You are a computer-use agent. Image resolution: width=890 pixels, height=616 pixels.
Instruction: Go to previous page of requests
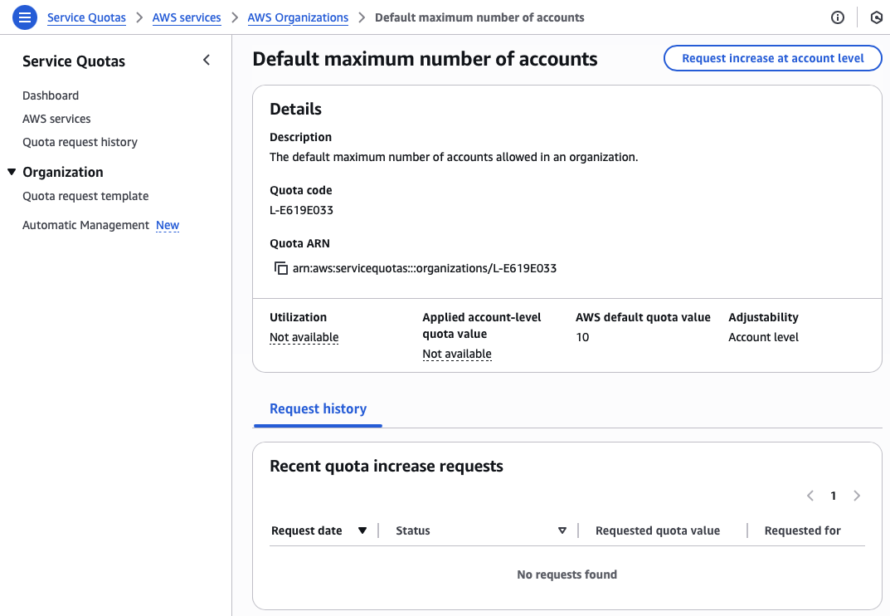tap(810, 496)
